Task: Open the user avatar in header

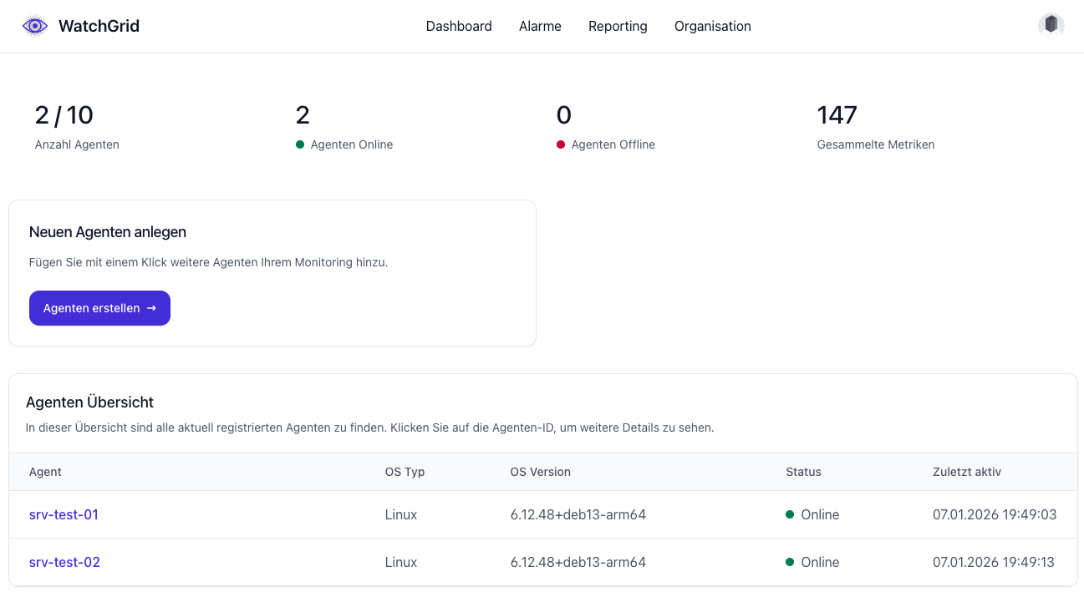Action: click(x=1051, y=25)
